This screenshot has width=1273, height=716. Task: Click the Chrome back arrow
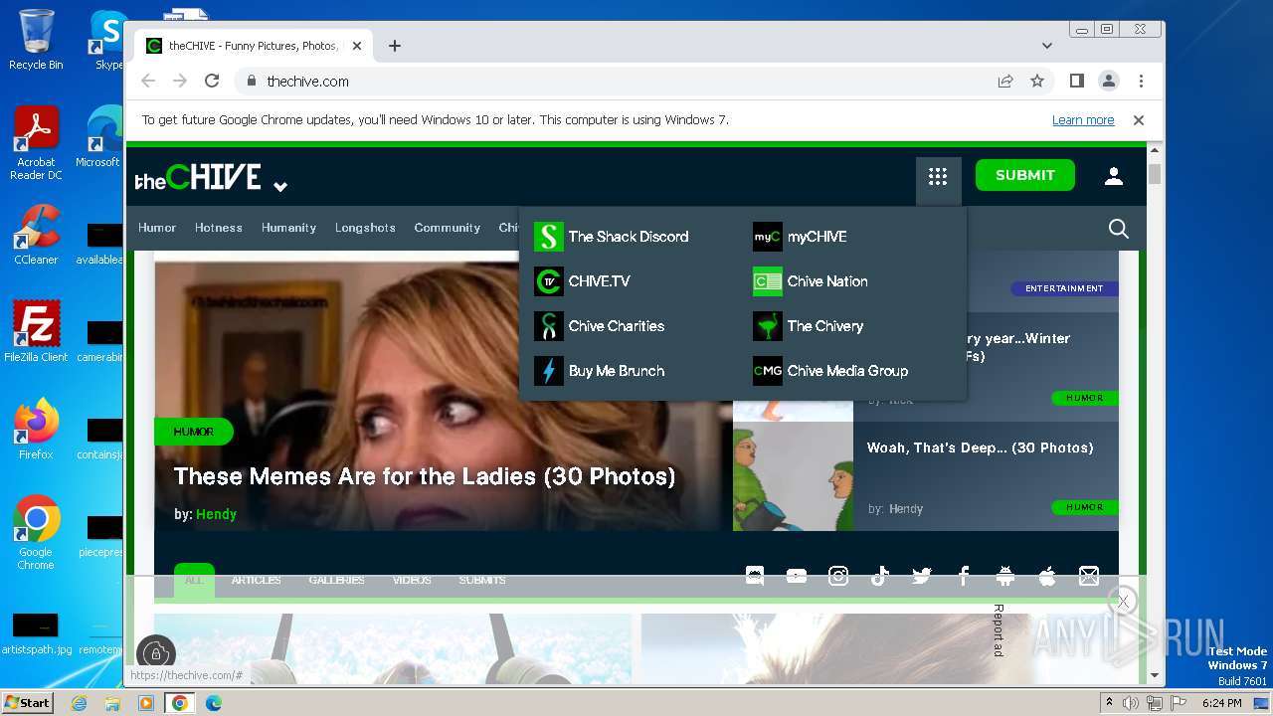click(x=148, y=81)
